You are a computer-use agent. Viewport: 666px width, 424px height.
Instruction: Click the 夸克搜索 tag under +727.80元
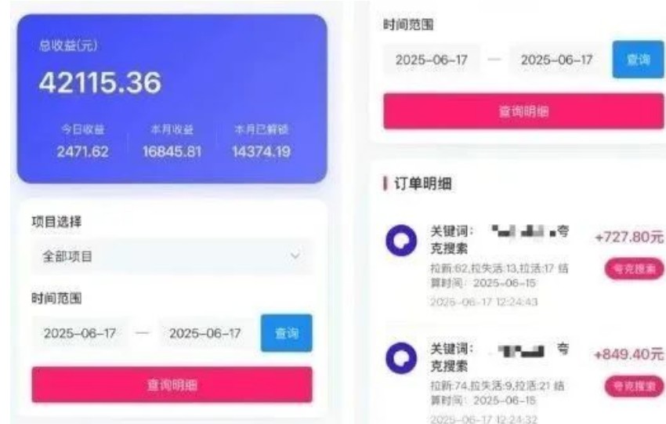tap(635, 269)
